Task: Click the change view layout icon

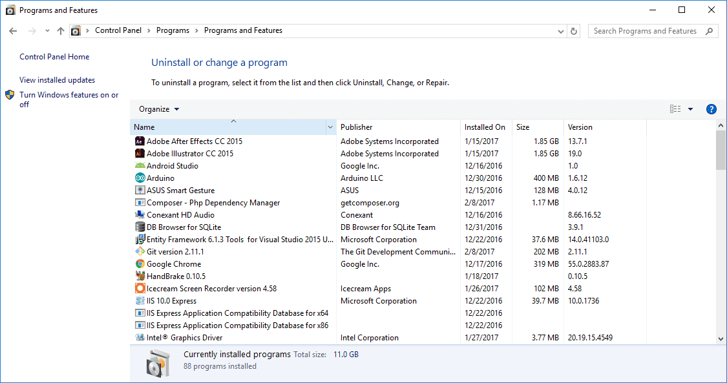Action: tap(675, 109)
